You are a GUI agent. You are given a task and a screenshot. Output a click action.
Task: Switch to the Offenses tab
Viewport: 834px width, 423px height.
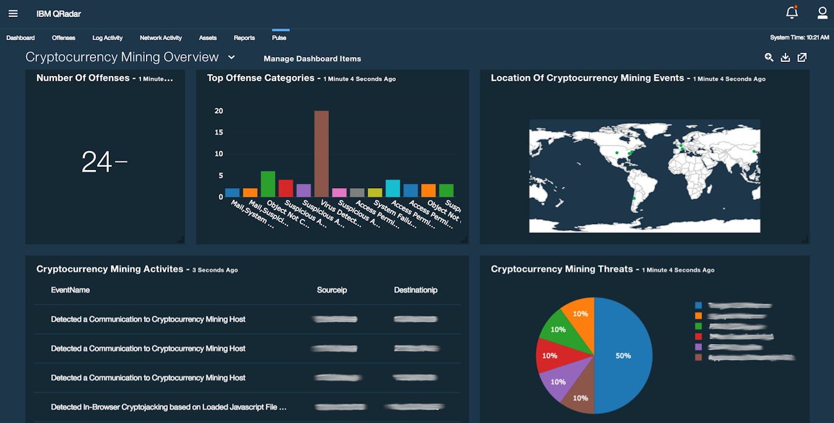(63, 38)
